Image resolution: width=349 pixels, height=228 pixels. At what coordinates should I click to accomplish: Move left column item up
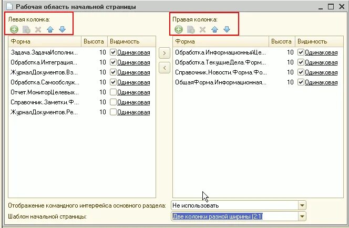50,29
